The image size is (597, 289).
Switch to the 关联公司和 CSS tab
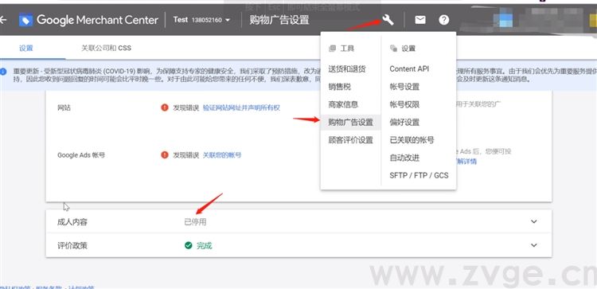[x=106, y=48]
